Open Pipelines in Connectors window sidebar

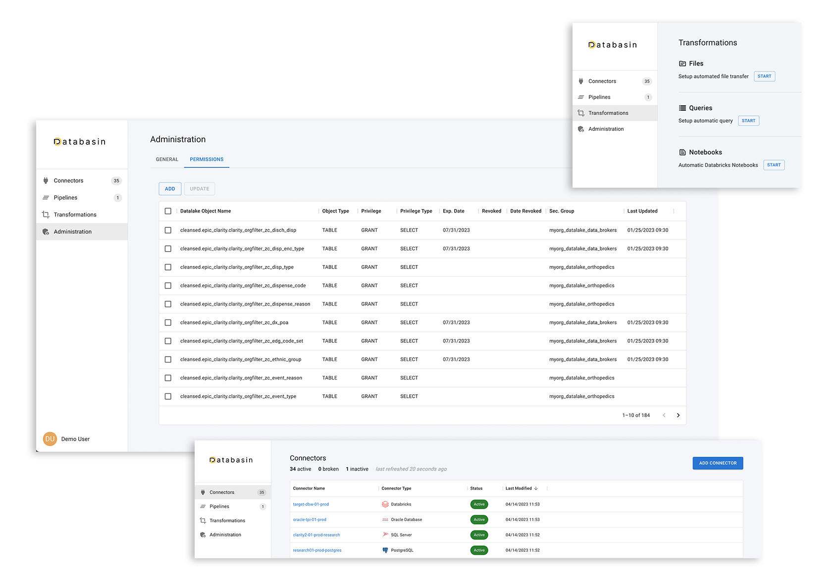[233, 506]
